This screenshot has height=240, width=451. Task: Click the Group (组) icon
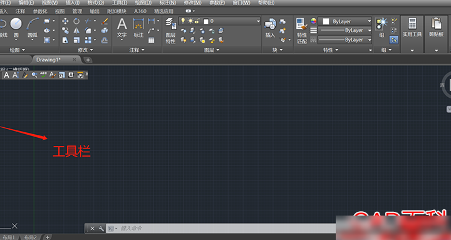pyautogui.click(x=381, y=28)
